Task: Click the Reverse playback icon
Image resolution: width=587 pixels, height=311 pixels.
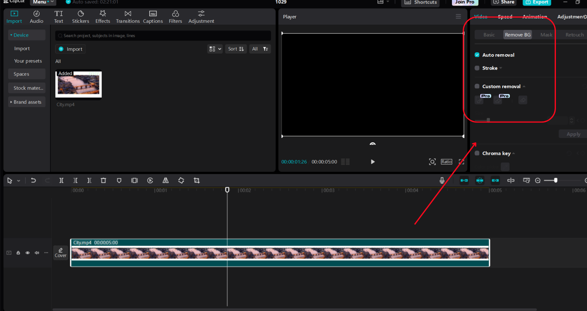Action: coord(150,180)
